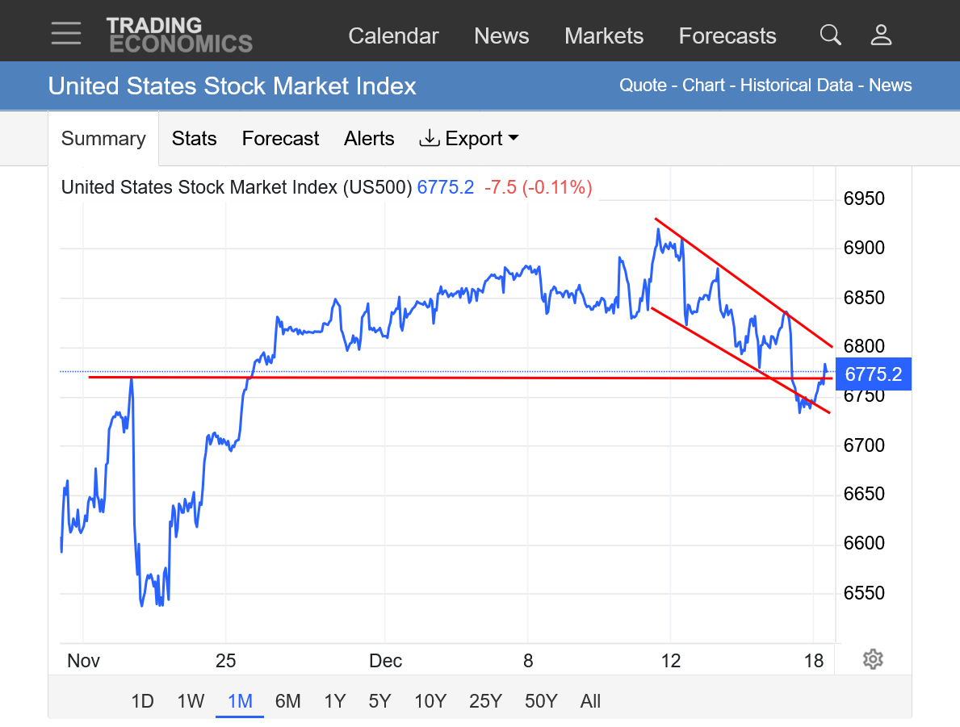The height and width of the screenshot is (727, 960).
Task: Switch to the Stats tab
Action: coord(194,139)
